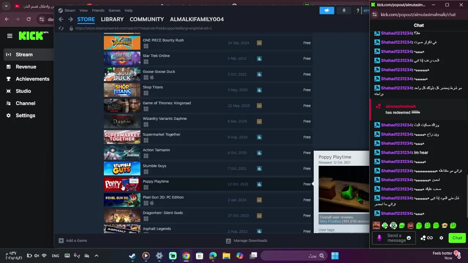Click Stumble Guys thumbnail image

pyautogui.click(x=122, y=168)
